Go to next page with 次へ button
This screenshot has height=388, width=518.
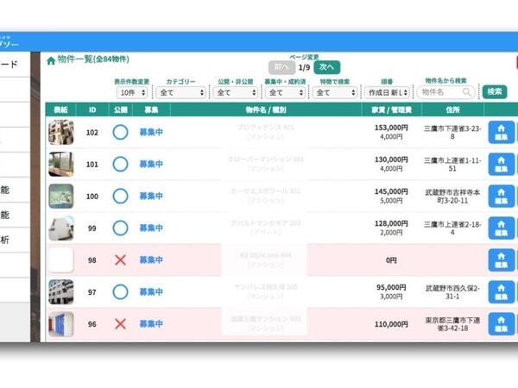click(326, 66)
